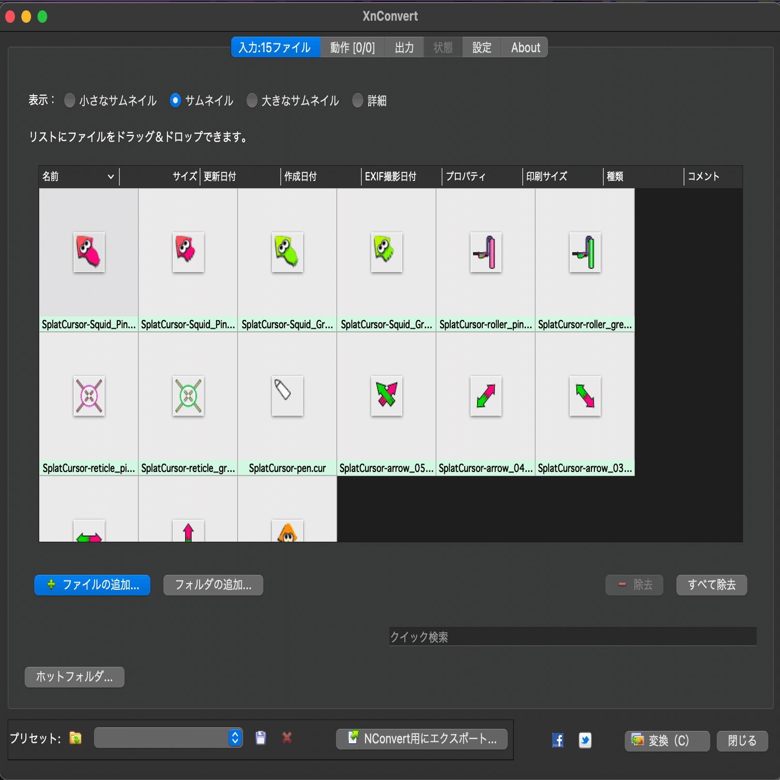Sort by プロパティ column header
The image size is (780, 780).
click(482, 177)
